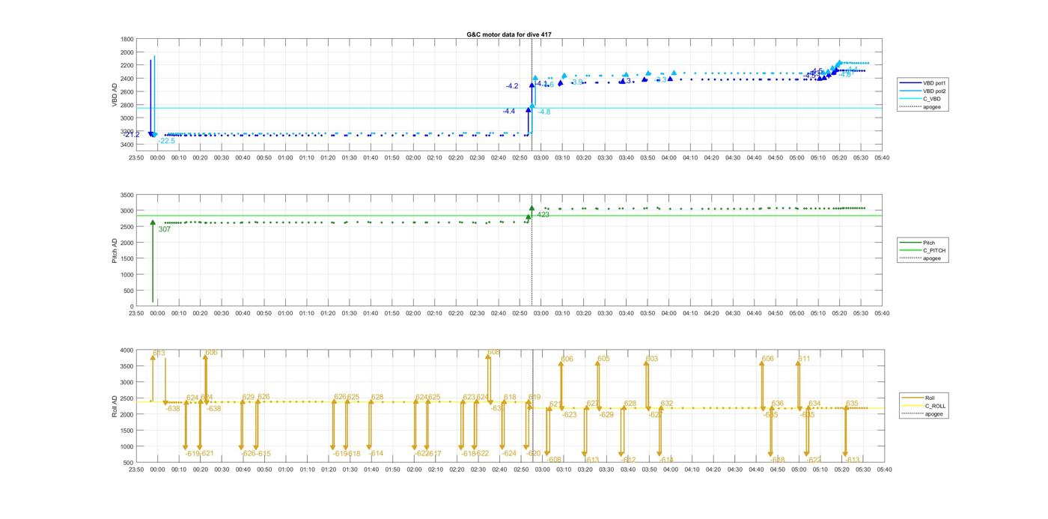Click the '636' roll data label
Viewport: 1048px width, 519px height.
point(778,404)
